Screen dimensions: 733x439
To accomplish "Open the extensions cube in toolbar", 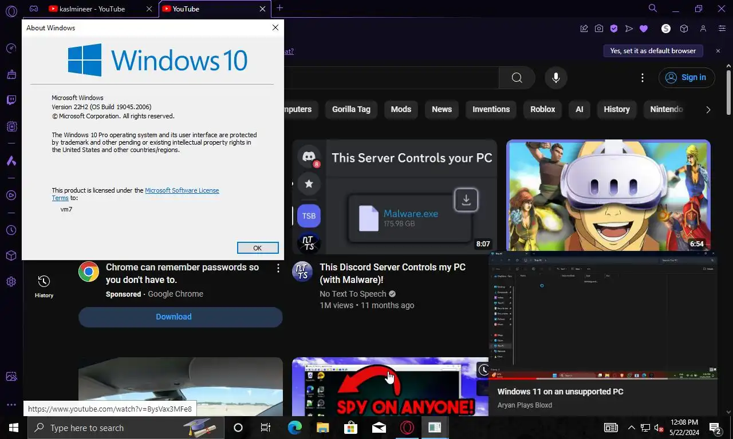I will (684, 29).
